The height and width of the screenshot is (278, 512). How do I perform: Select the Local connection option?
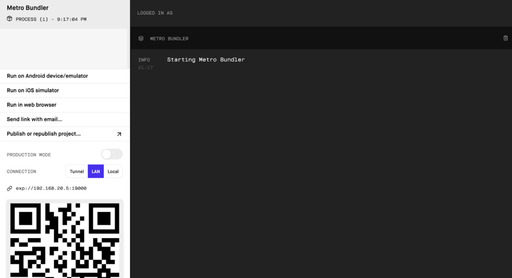pyautogui.click(x=113, y=171)
